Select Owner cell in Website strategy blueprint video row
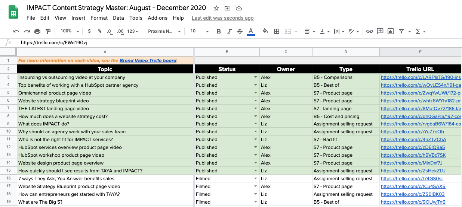This screenshot has width=462, height=207. 286,101
